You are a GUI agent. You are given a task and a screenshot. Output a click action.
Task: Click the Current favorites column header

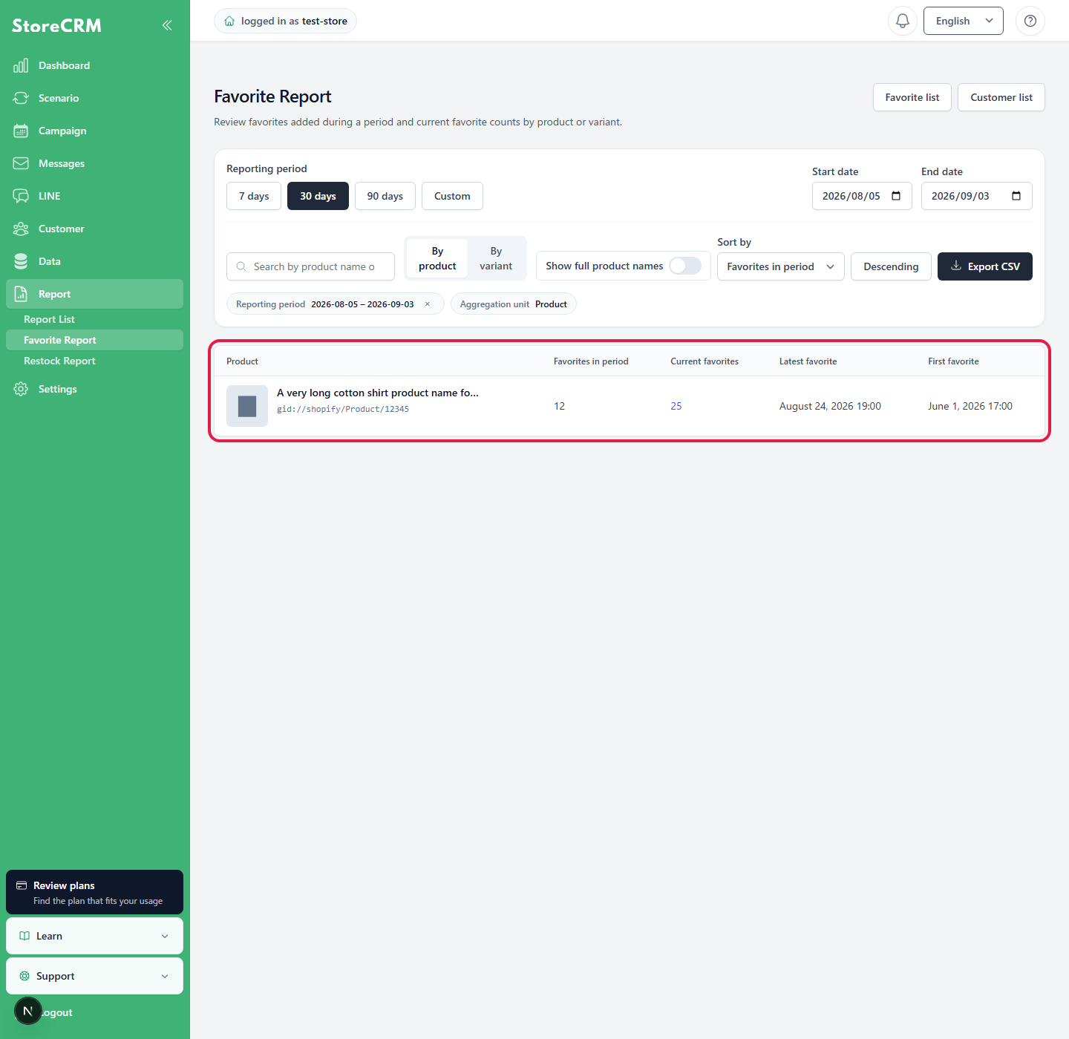pos(705,361)
